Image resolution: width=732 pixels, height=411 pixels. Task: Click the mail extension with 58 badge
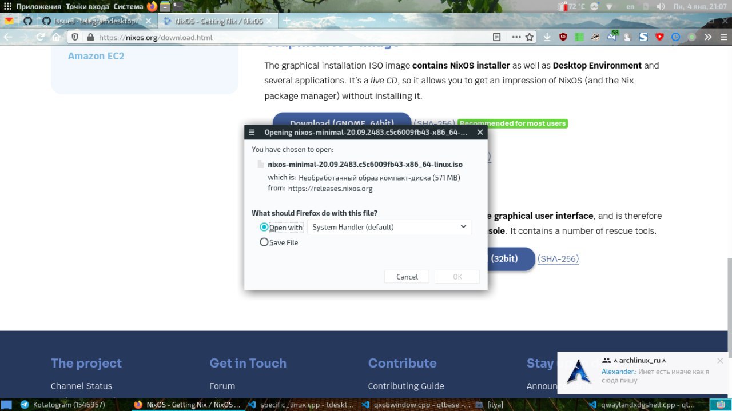click(612, 37)
